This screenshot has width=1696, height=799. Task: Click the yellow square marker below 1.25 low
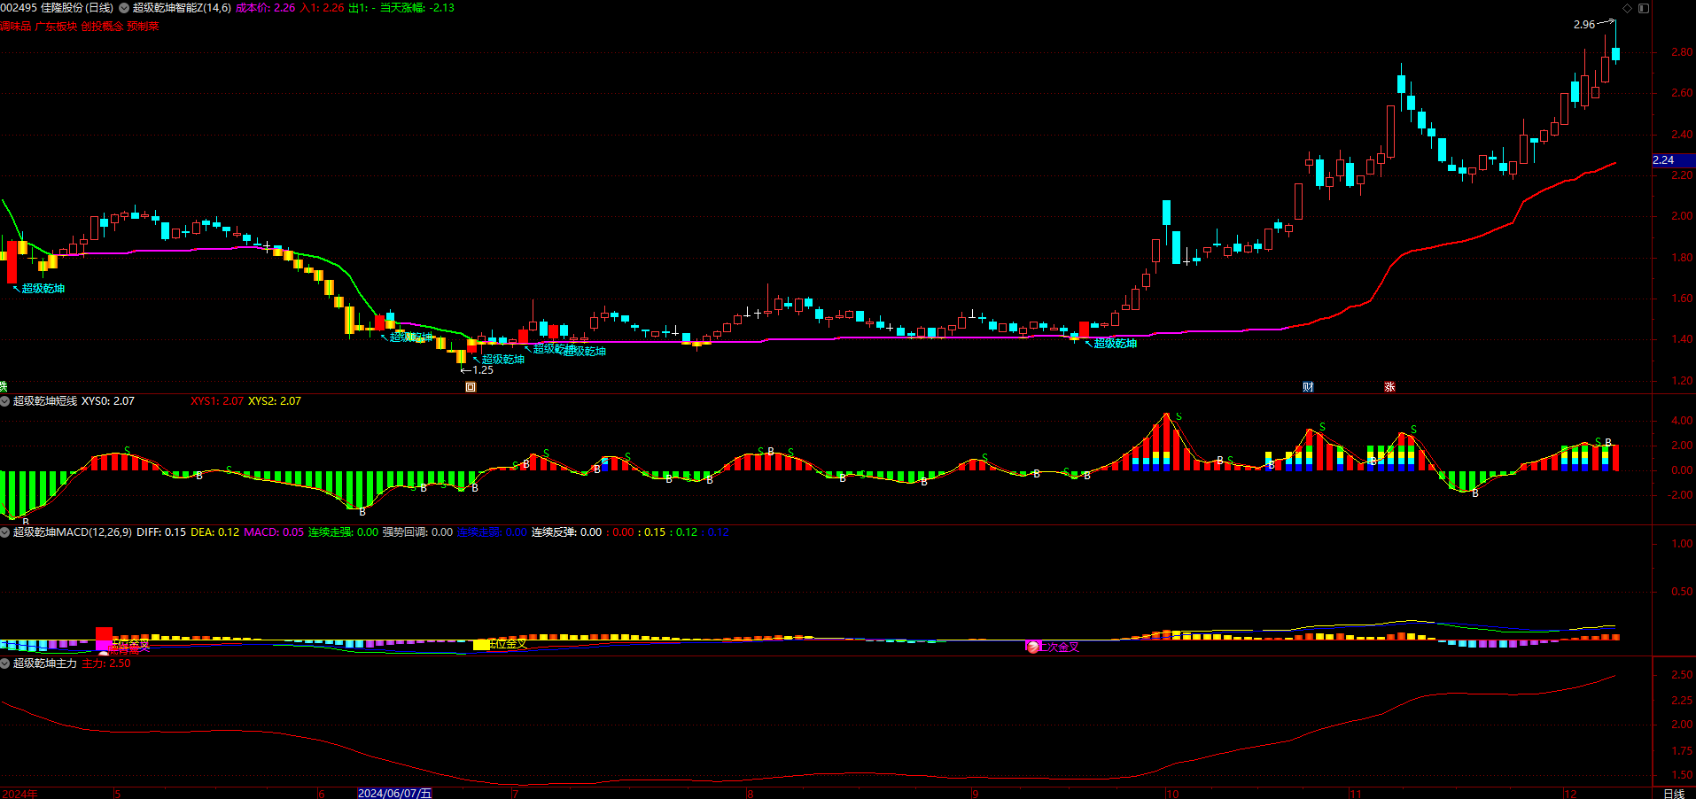click(471, 387)
